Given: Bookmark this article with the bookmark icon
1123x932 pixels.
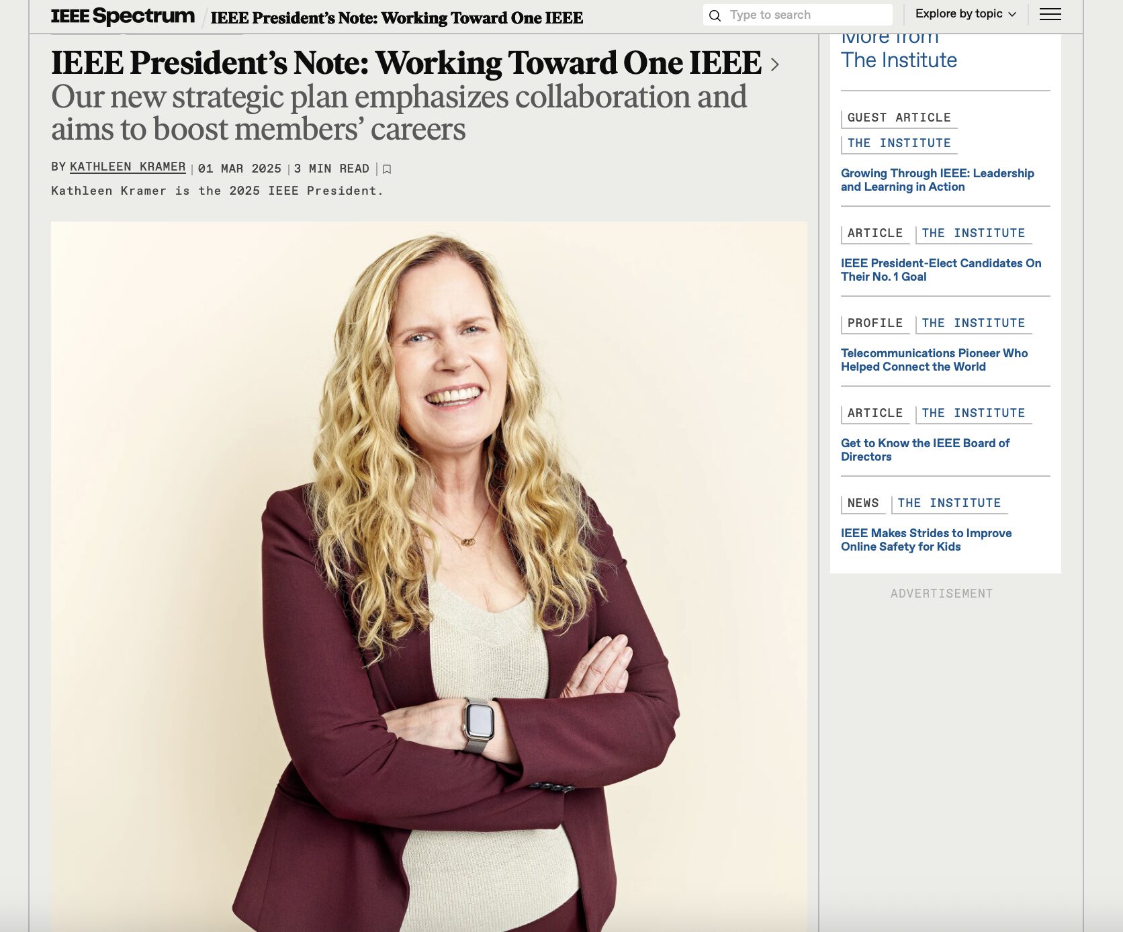Looking at the screenshot, I should click(387, 169).
